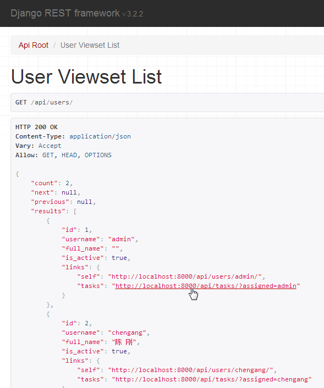Open chengang tasks link with assigned=chengang

[x=212, y=379]
